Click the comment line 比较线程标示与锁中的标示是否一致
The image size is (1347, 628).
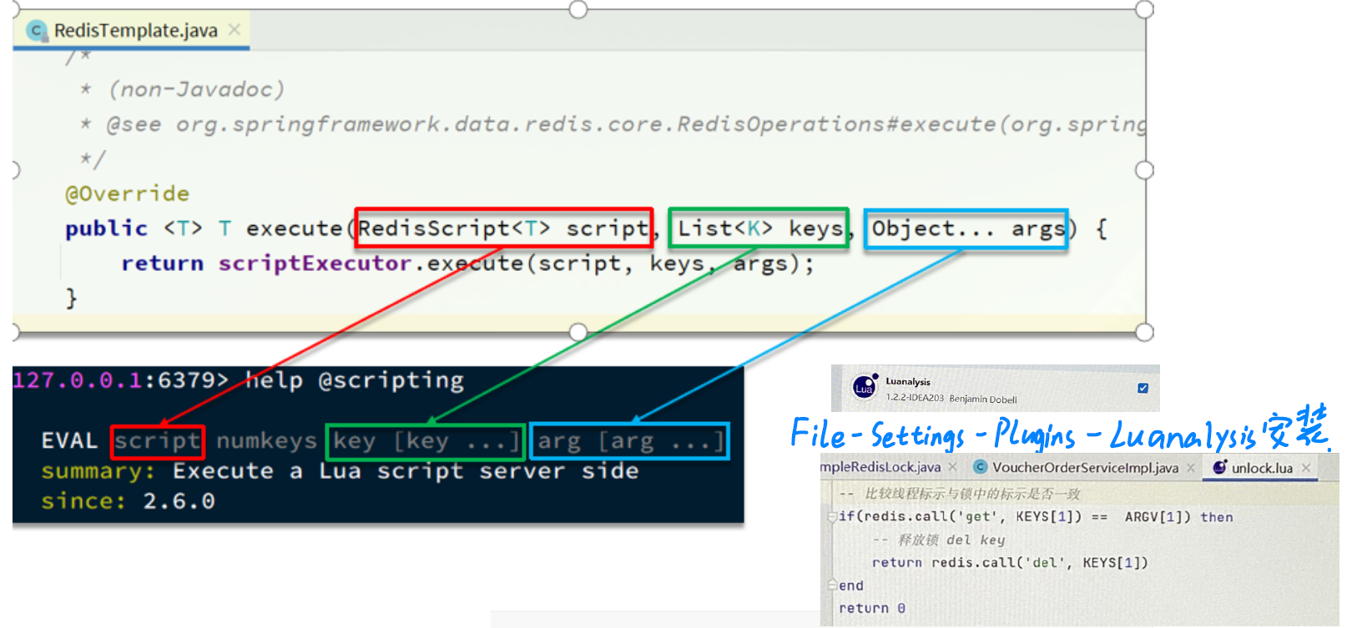(x=960, y=494)
